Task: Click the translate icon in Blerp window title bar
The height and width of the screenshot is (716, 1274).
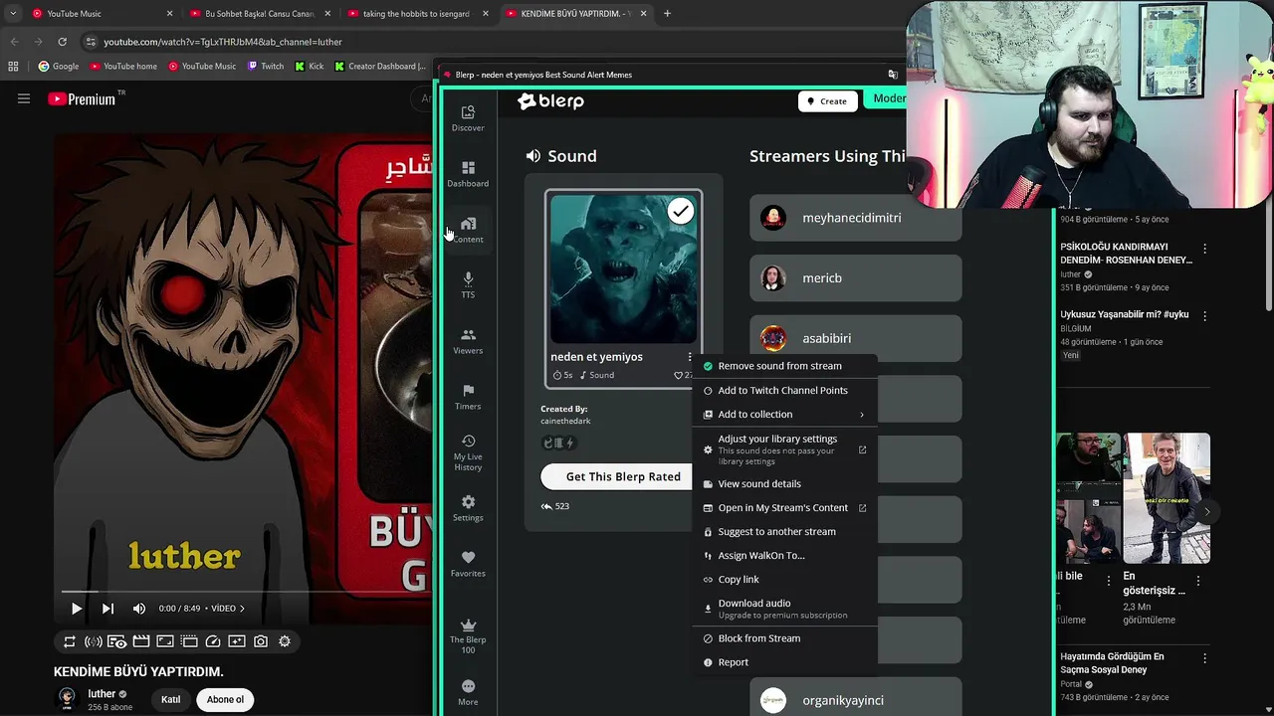Action: 893,75
